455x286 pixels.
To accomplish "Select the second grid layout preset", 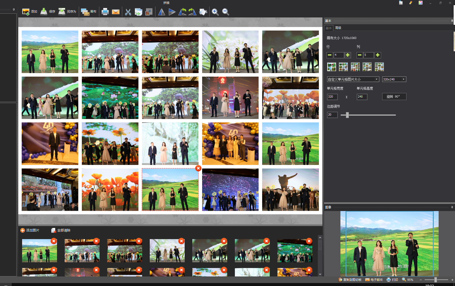I will pyautogui.click(x=343, y=67).
